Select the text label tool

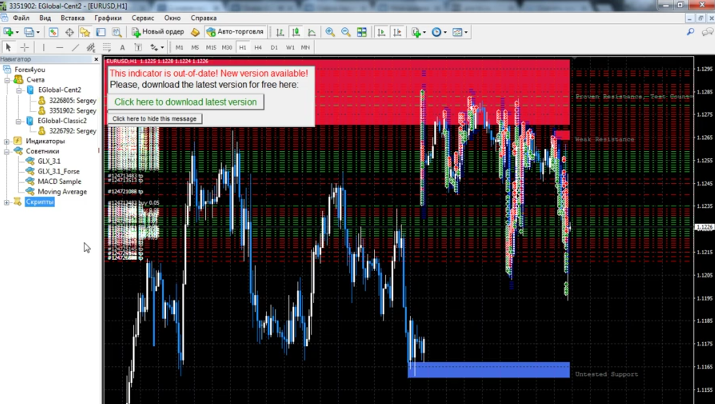pyautogui.click(x=138, y=47)
